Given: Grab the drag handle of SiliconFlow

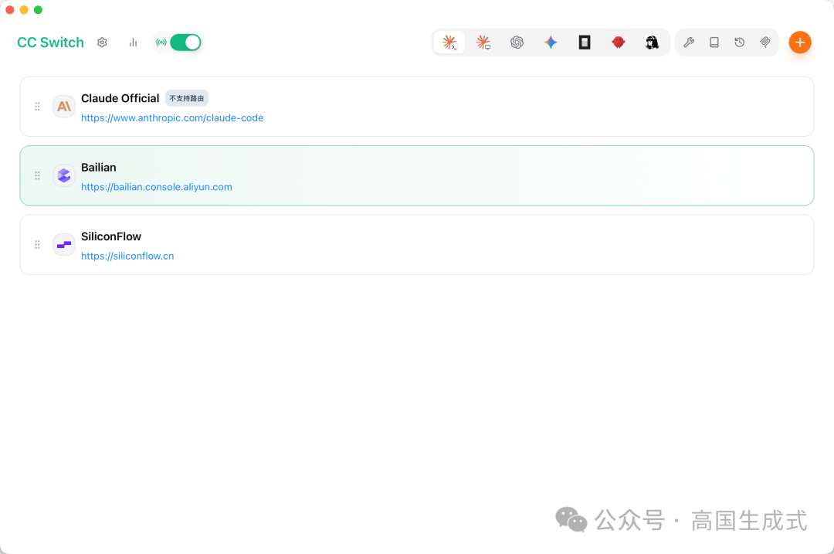Looking at the screenshot, I should pos(37,245).
